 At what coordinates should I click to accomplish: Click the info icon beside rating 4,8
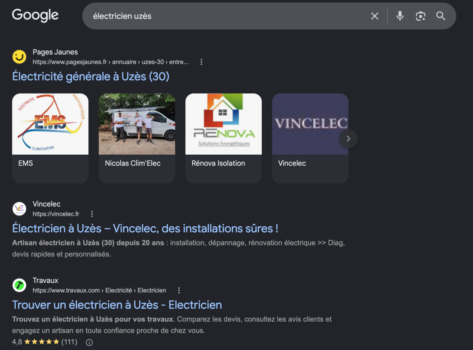point(89,342)
